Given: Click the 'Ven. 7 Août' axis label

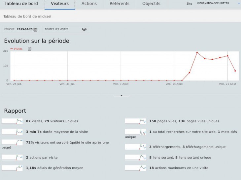Looking at the screenshot, I should coord(121,84).
